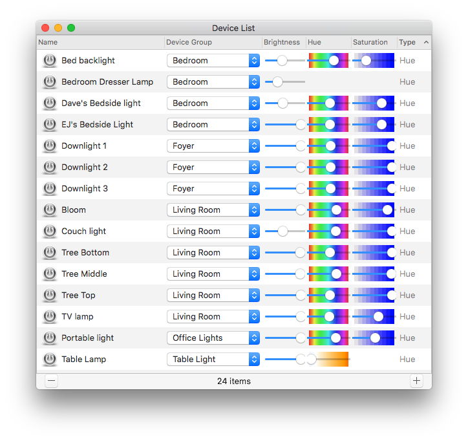The width and height of the screenshot is (468, 441).
Task: Click the Bed backlight hue slider
Action: [x=328, y=61]
